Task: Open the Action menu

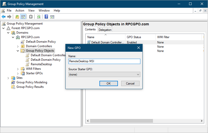Action: [x=20, y=11]
